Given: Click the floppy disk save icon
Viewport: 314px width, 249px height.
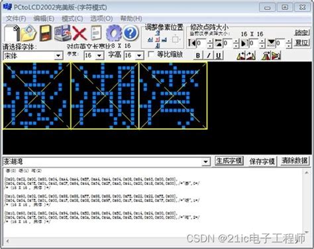Looking at the screenshot, I should [x=46, y=33].
